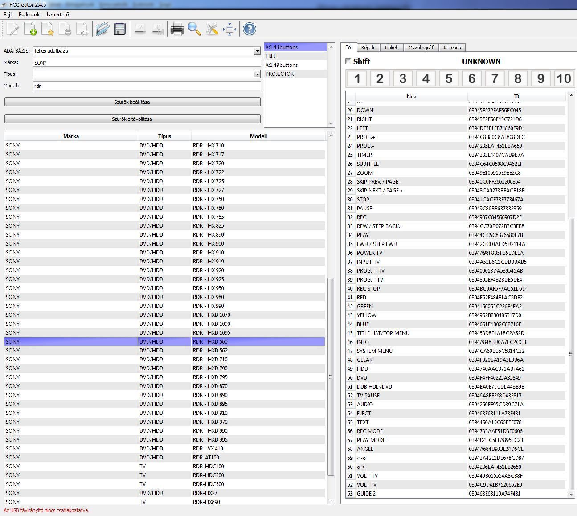
Task: Select the RDR-HDC300 model row
Action: point(165,475)
